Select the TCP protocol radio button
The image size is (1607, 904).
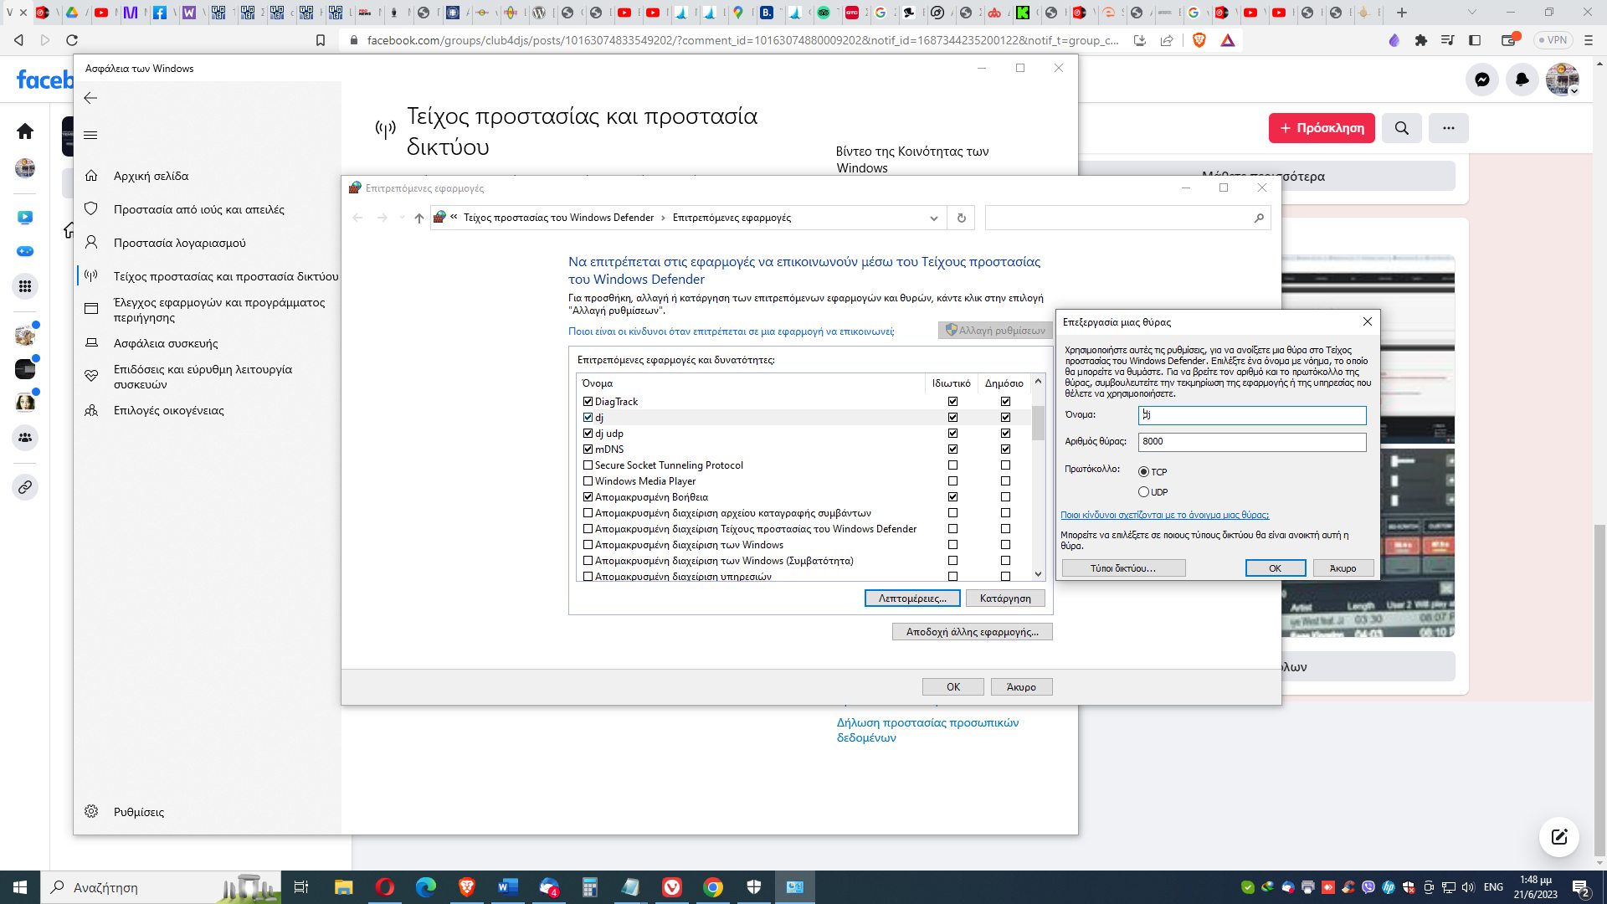[x=1143, y=472]
